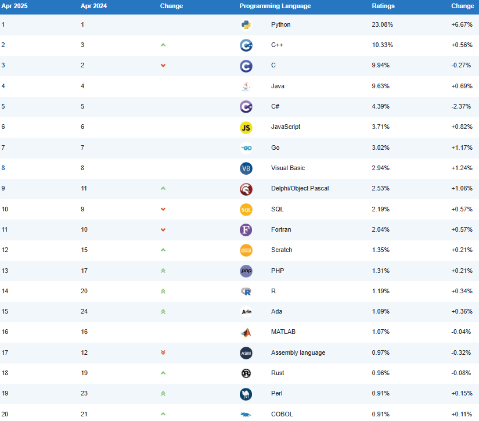Click the Java coffee cup icon
Screen dimensions: 479x421
pyautogui.click(x=246, y=87)
